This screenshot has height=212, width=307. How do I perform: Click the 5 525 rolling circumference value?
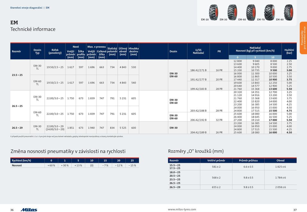coord(123,128)
